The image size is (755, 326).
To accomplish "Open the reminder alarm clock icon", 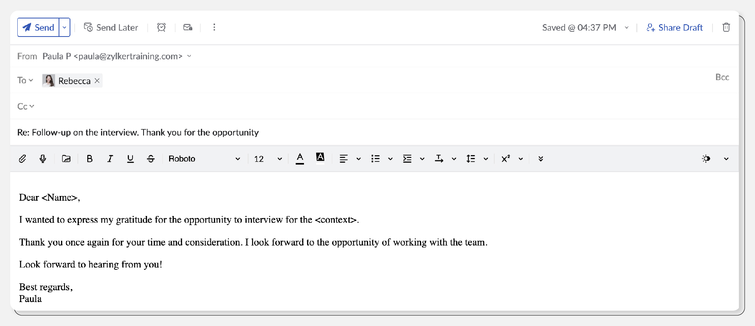I will point(161,27).
